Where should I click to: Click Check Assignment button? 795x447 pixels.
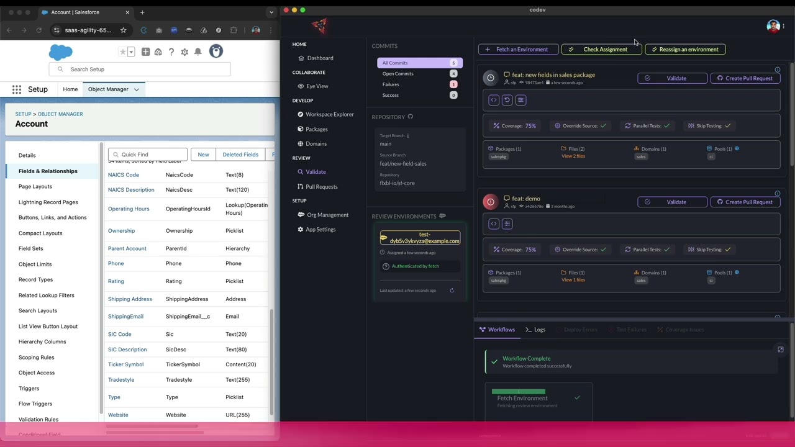point(601,50)
